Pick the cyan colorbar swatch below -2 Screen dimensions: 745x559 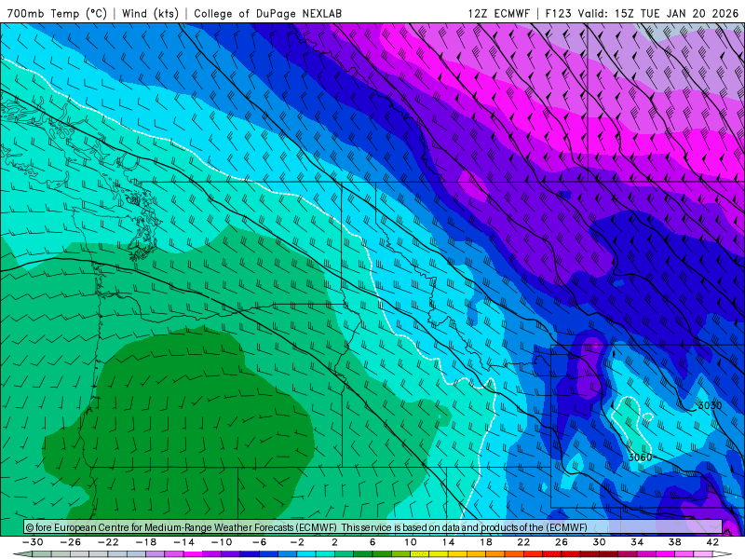click(x=306, y=554)
